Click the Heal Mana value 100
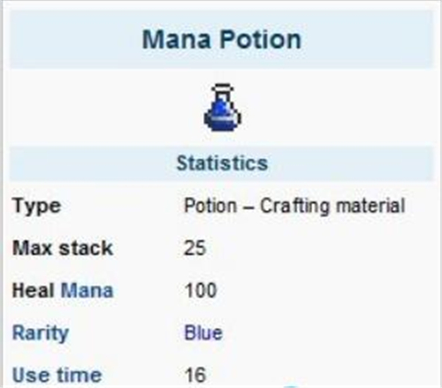Screen dimensions: 442x388 [x=201, y=290]
